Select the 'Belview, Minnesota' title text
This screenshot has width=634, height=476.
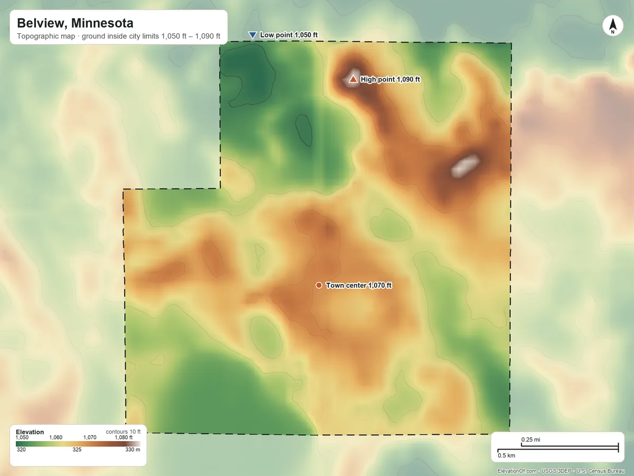75,23
